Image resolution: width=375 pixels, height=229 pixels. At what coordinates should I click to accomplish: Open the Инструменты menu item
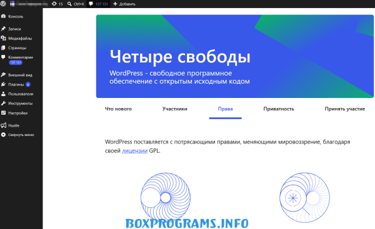click(x=21, y=104)
